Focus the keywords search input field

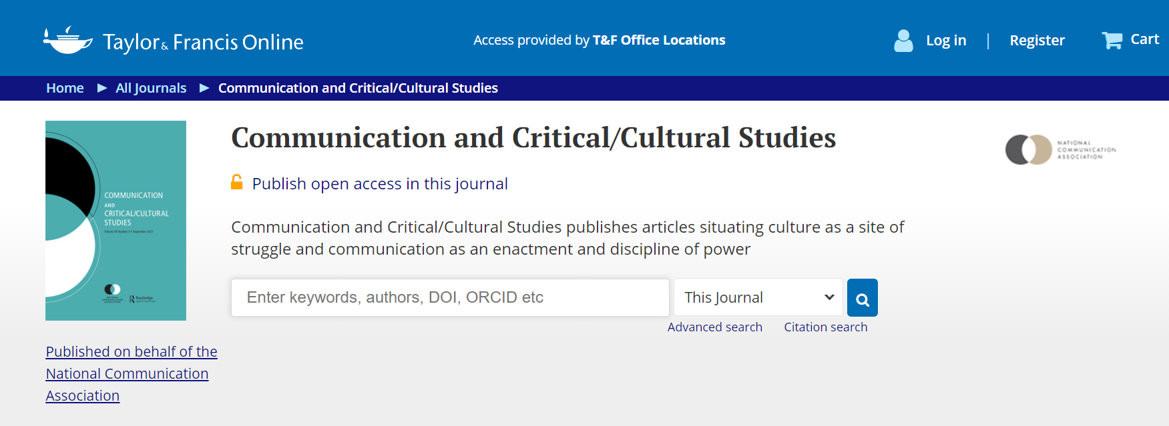[x=450, y=297]
